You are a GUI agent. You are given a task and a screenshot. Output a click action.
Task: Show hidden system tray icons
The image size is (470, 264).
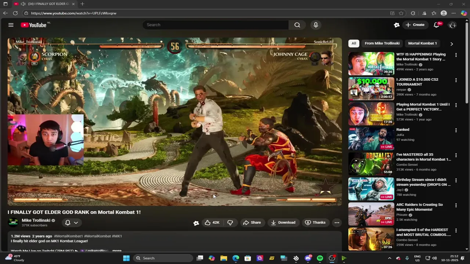point(390,258)
